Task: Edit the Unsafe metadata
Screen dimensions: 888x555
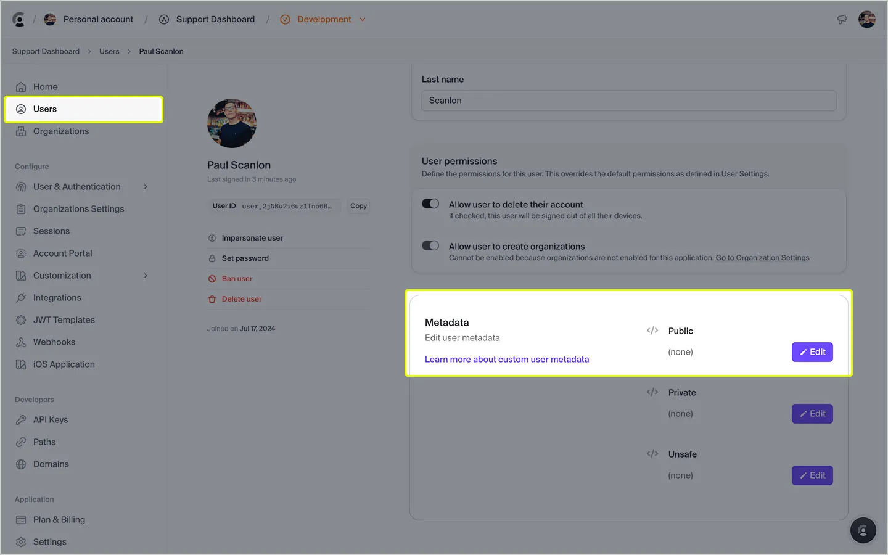Action: point(812,475)
